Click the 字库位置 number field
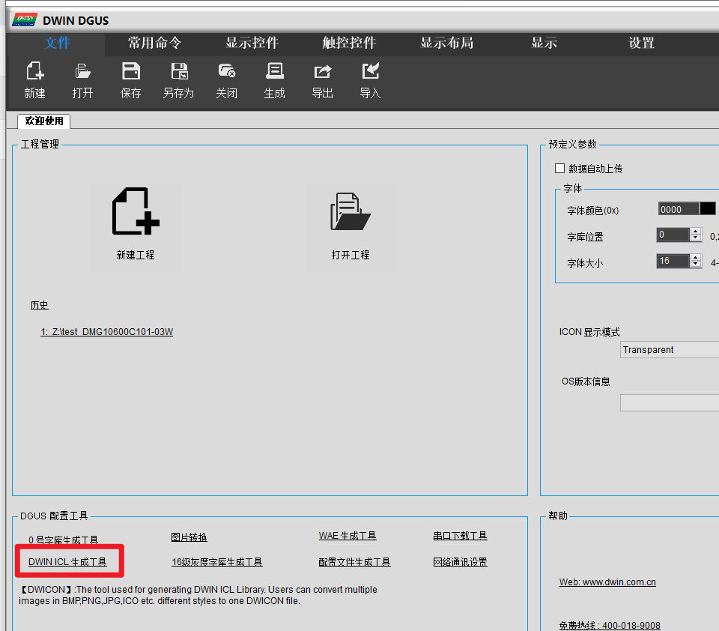719x631 pixels. [x=673, y=235]
